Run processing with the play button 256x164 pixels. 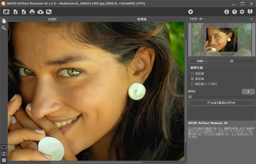click(x=191, y=12)
